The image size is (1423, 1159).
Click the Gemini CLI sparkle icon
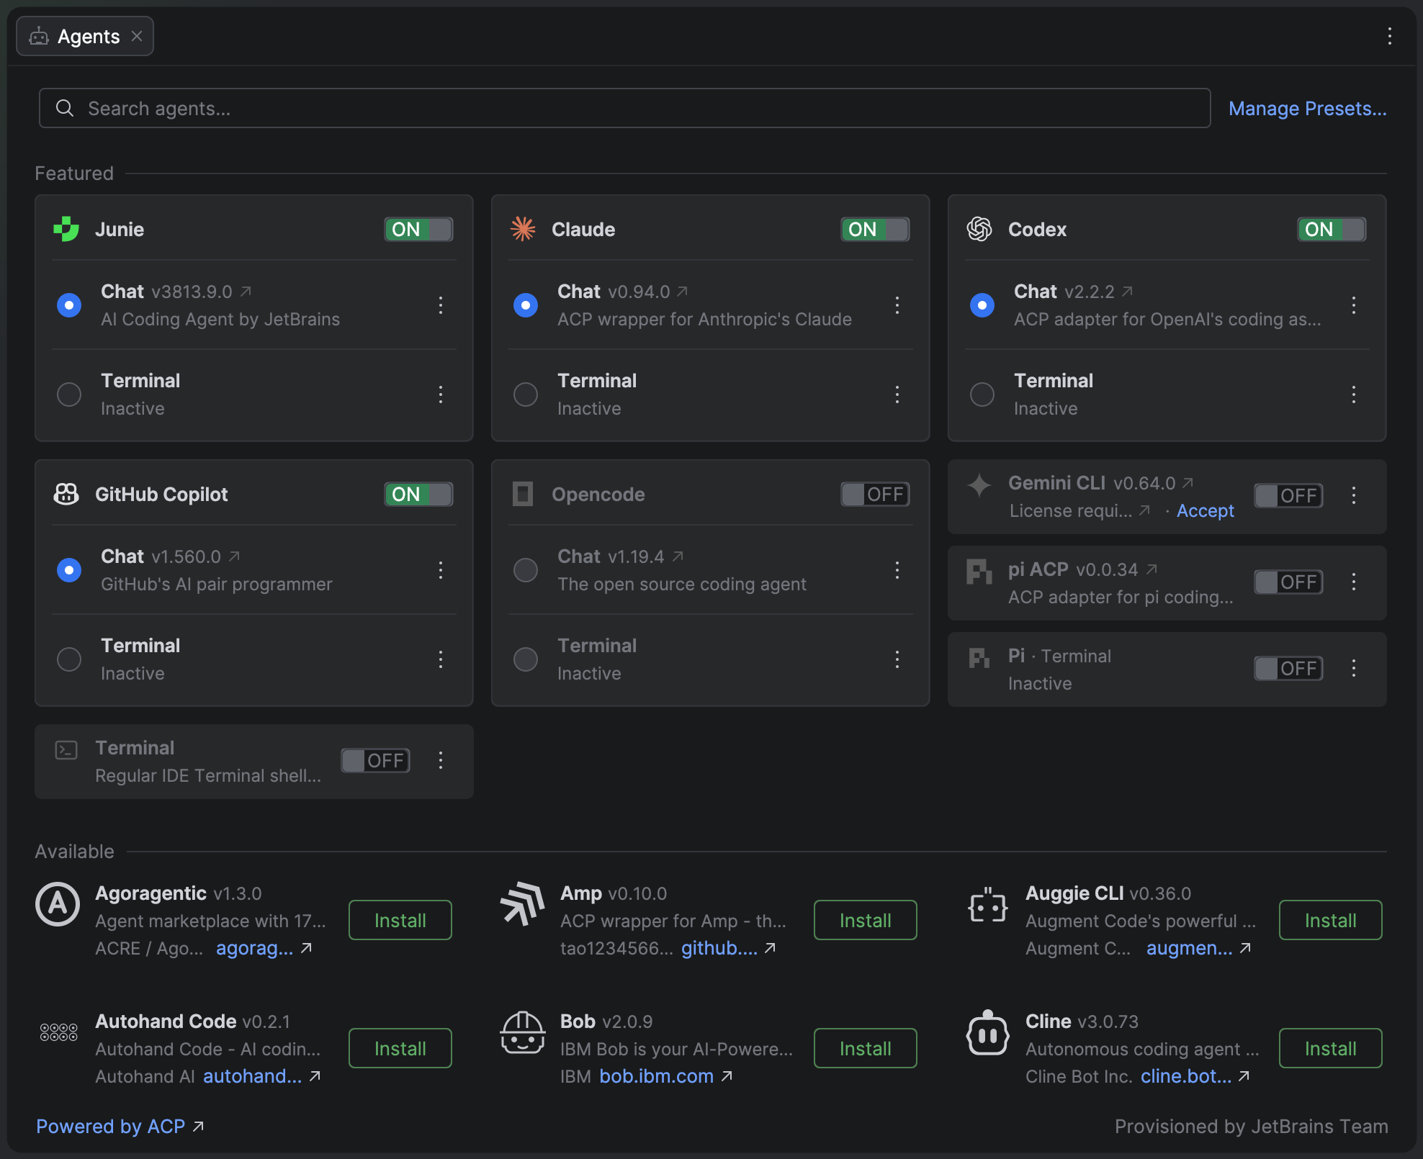[x=979, y=485]
